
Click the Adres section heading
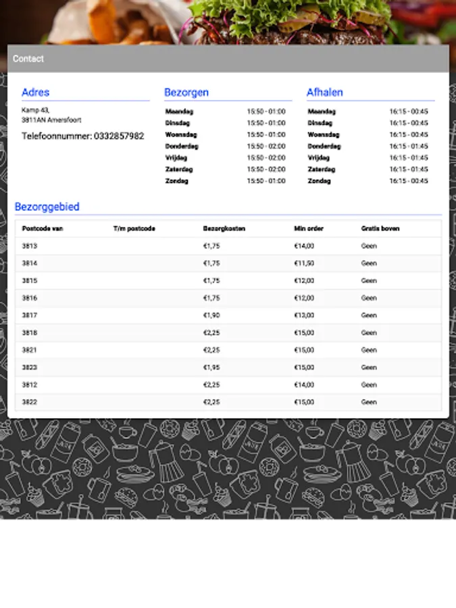pos(36,93)
